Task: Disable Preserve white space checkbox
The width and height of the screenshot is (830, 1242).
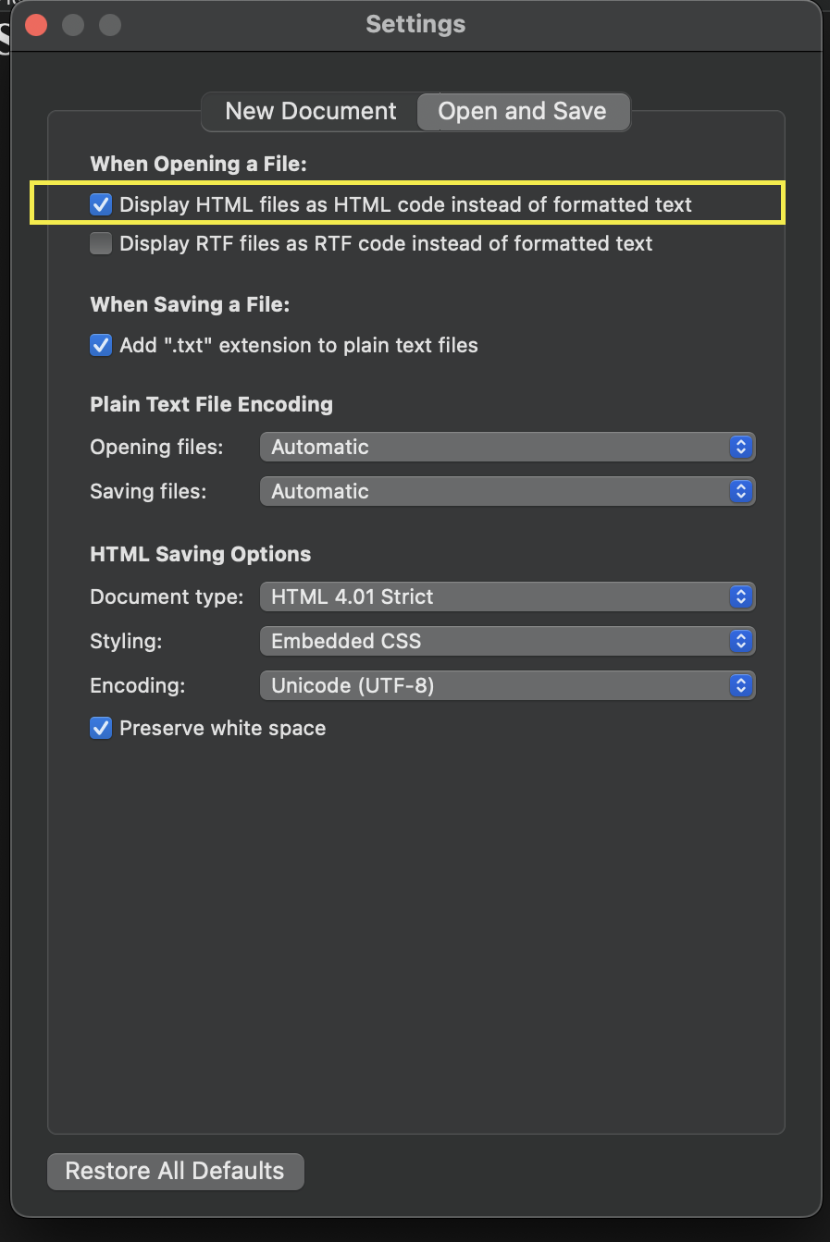Action: click(x=101, y=728)
